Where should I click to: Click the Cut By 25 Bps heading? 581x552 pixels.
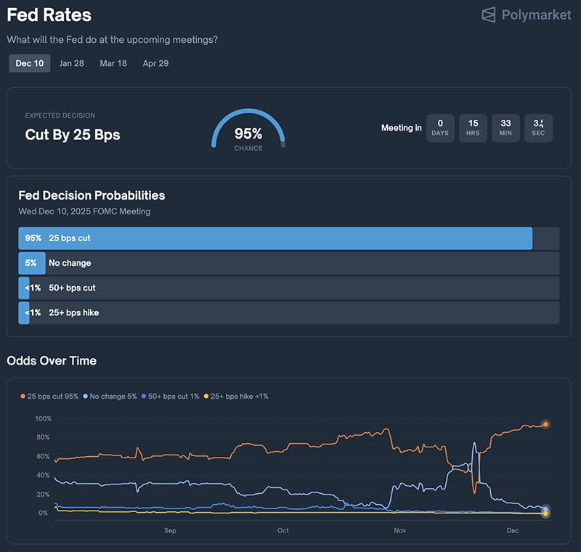(73, 134)
